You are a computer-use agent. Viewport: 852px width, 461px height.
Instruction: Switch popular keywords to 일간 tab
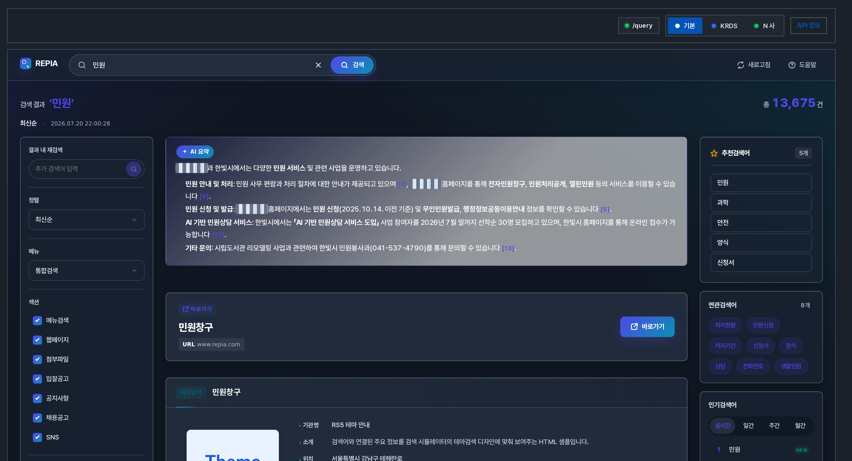coord(748,426)
